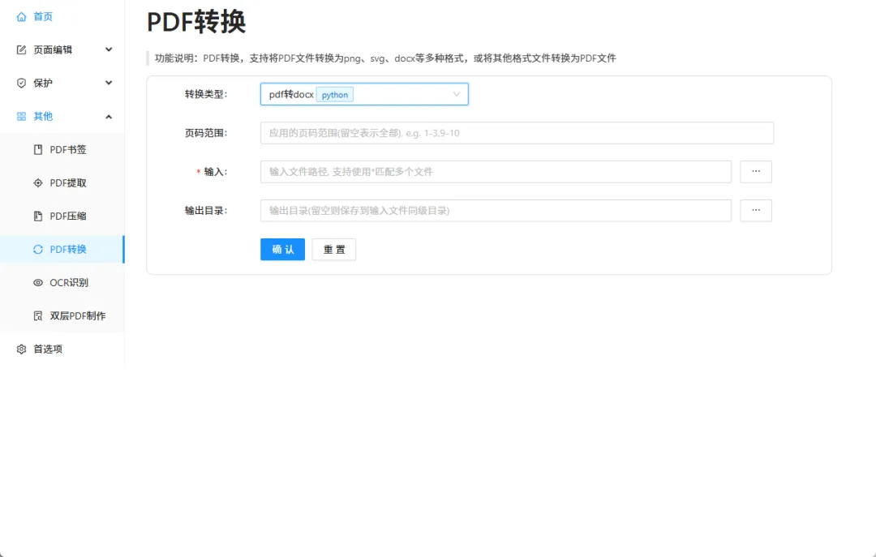Open the 转换类型 dropdown arrow
This screenshot has width=876, height=557.
click(x=457, y=94)
